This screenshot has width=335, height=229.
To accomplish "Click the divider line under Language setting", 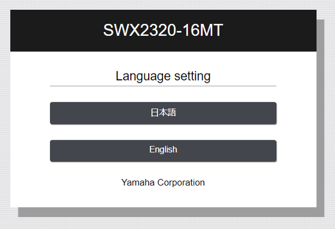I will point(163,86).
